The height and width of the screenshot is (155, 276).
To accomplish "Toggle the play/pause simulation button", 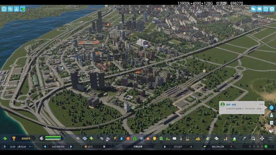I will point(5,147).
